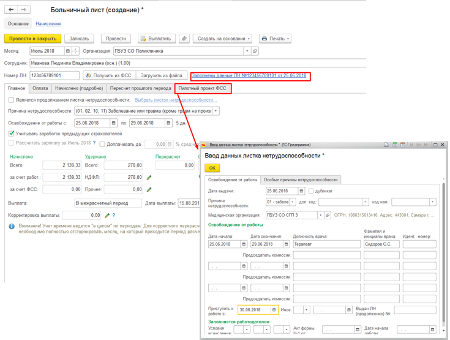This screenshot has width=450, height=340.
Task: Click Провести и закрыть button
Action: tap(32, 39)
